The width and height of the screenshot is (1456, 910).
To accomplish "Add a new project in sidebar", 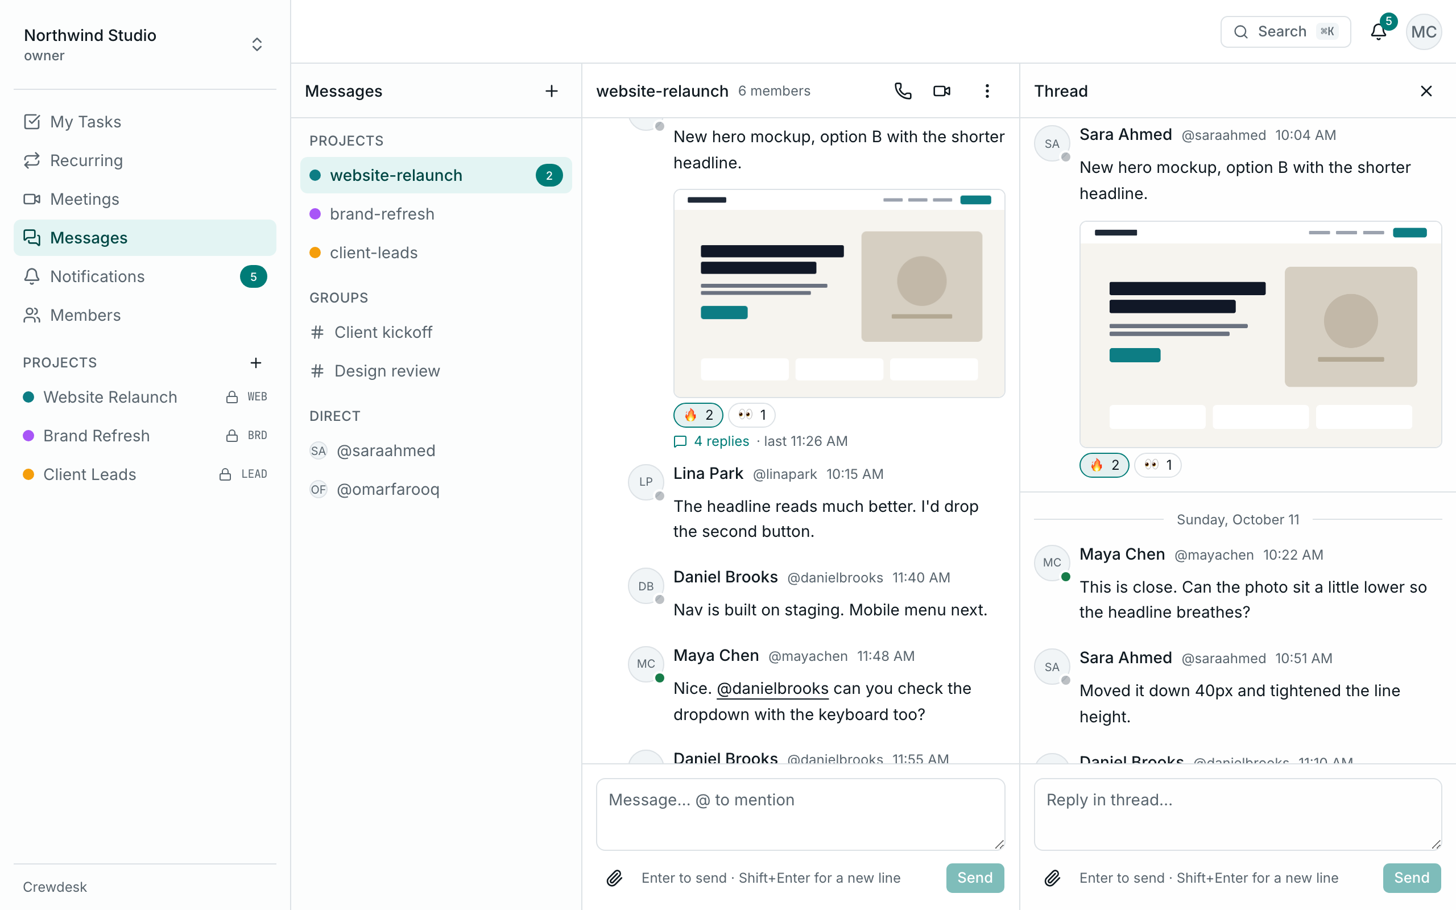I will [x=256, y=363].
